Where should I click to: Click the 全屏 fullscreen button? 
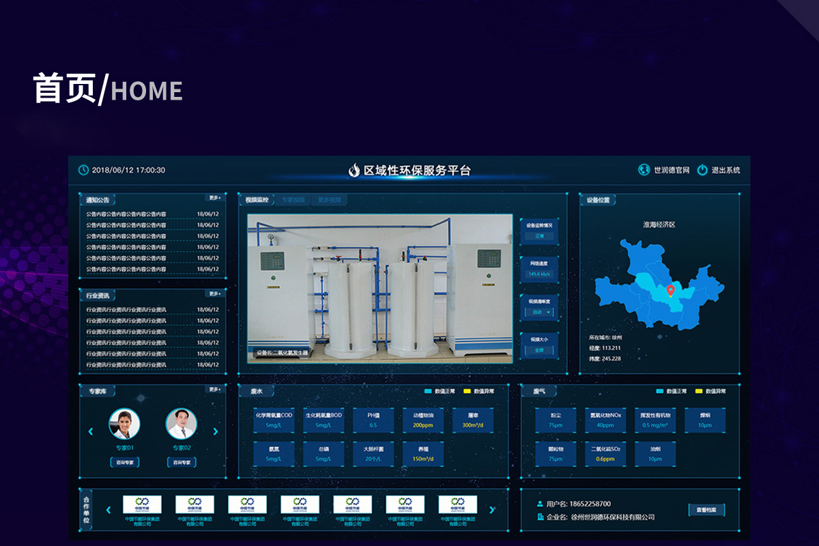point(538,350)
